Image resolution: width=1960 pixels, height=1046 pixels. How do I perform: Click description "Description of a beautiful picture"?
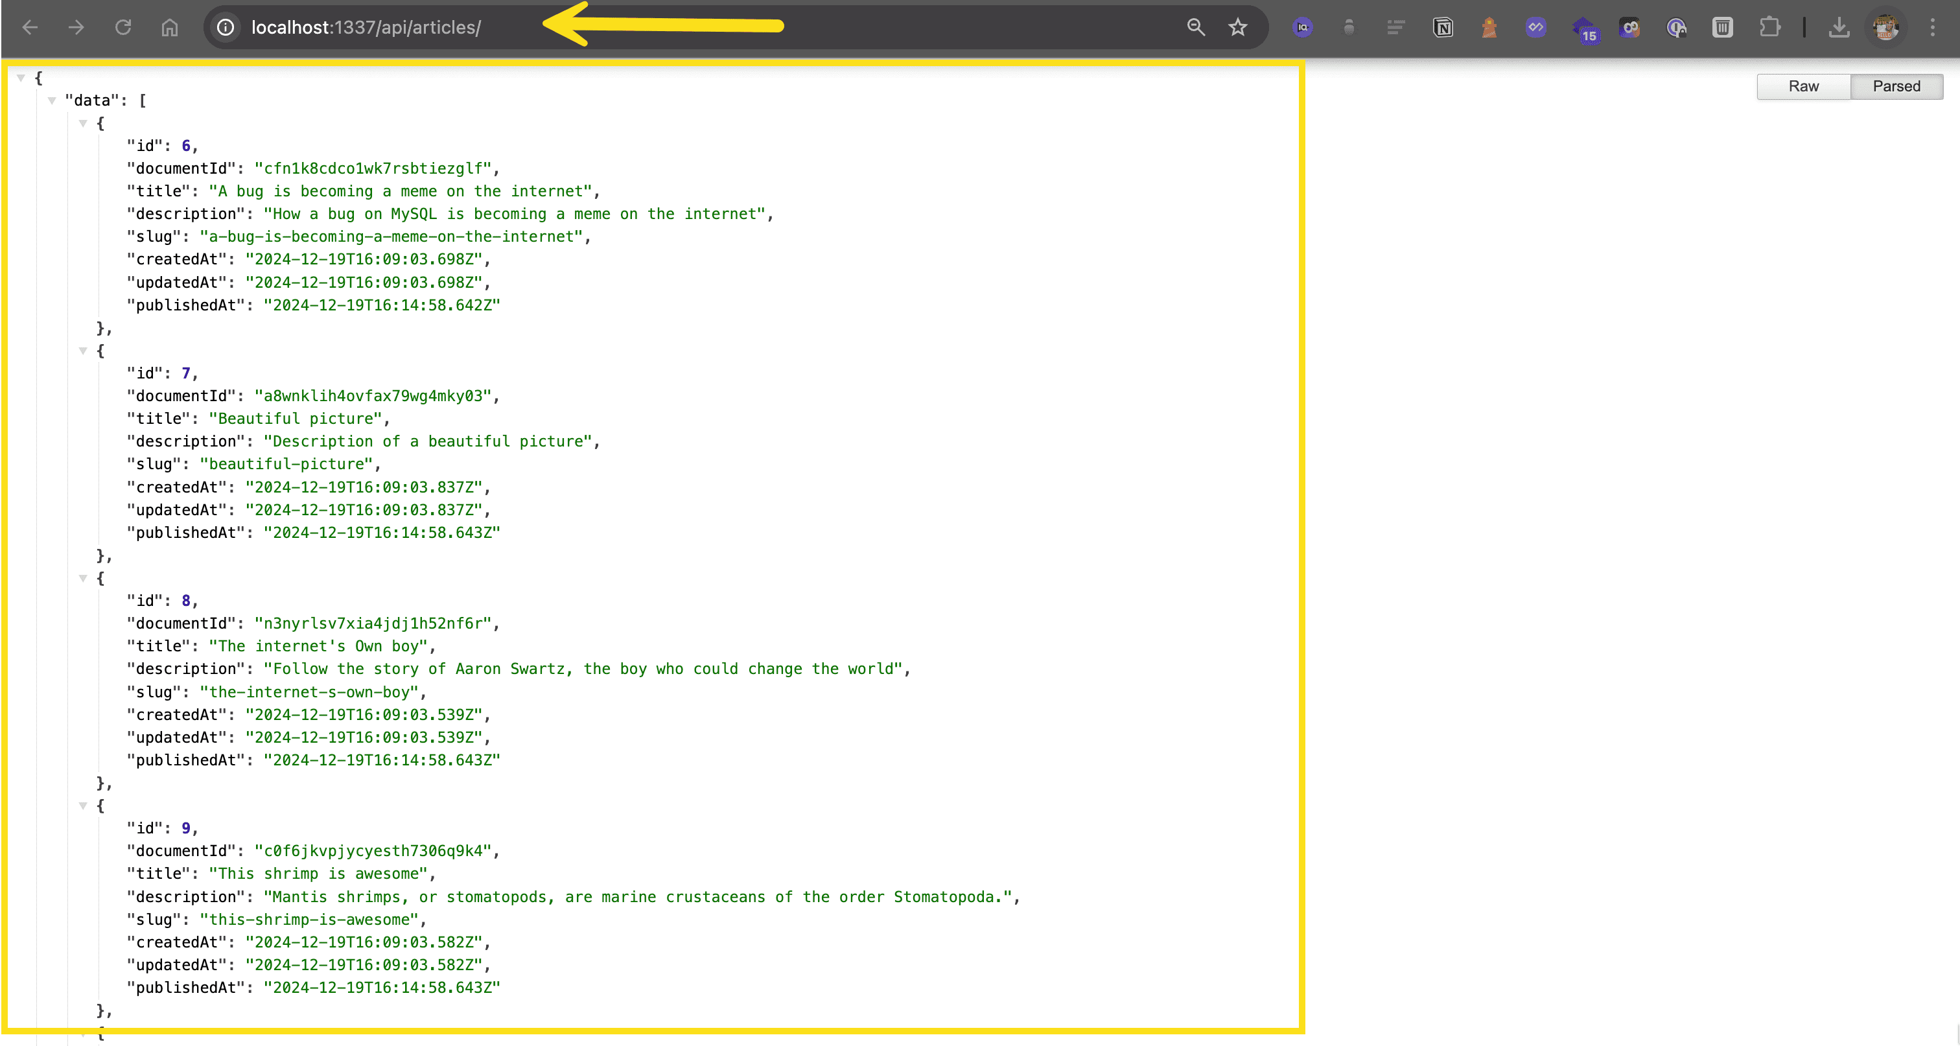(x=428, y=441)
